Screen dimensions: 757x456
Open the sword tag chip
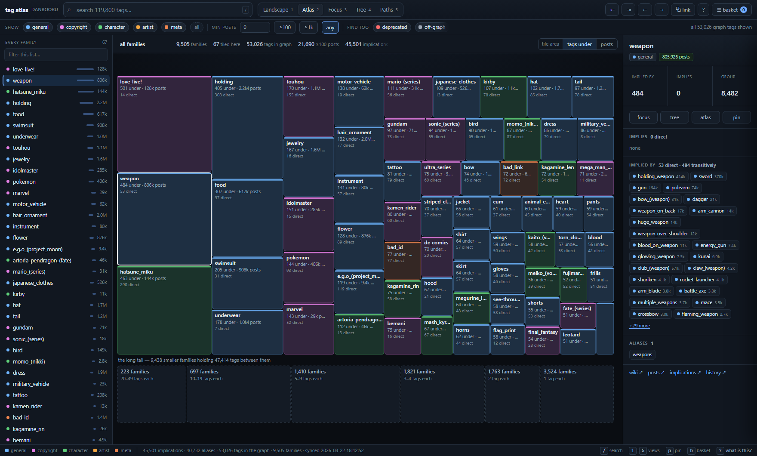click(708, 176)
